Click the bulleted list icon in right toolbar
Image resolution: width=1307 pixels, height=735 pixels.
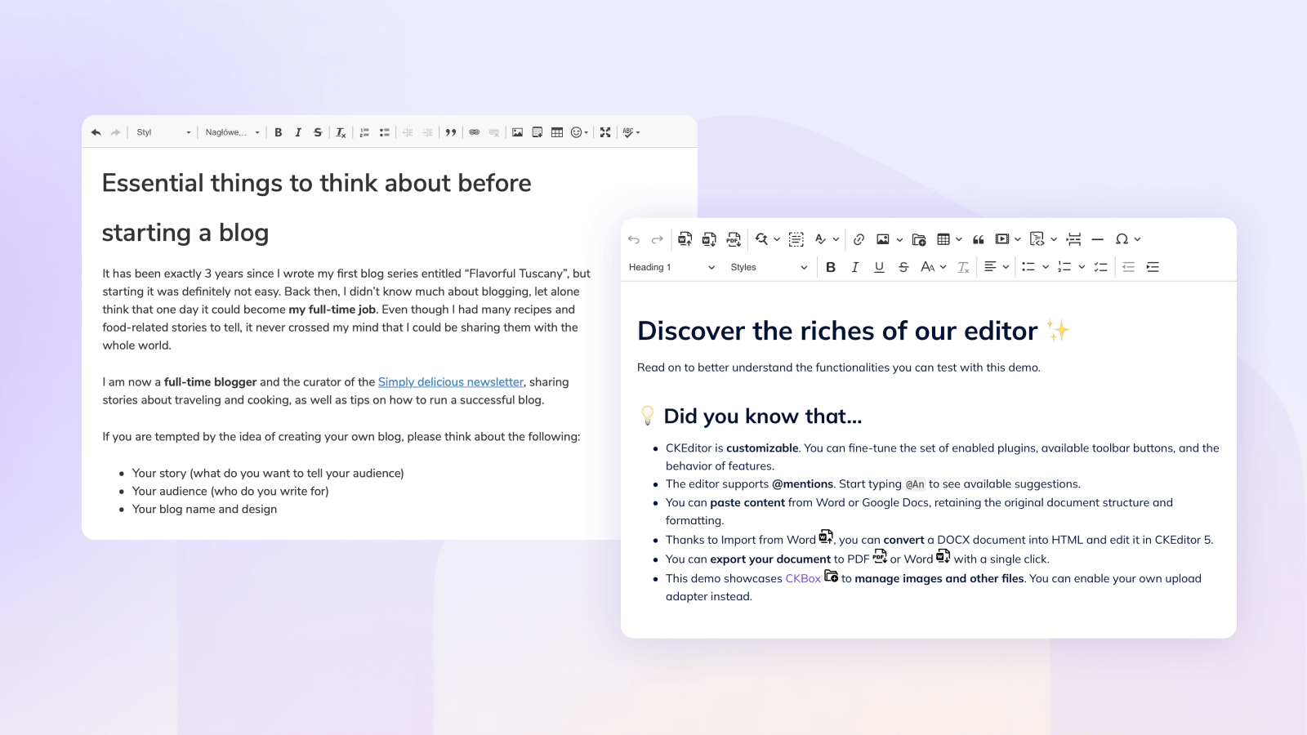point(1028,267)
